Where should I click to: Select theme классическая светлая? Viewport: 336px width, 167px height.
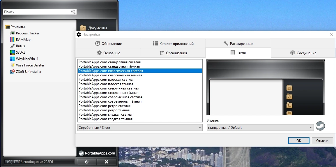(140, 71)
